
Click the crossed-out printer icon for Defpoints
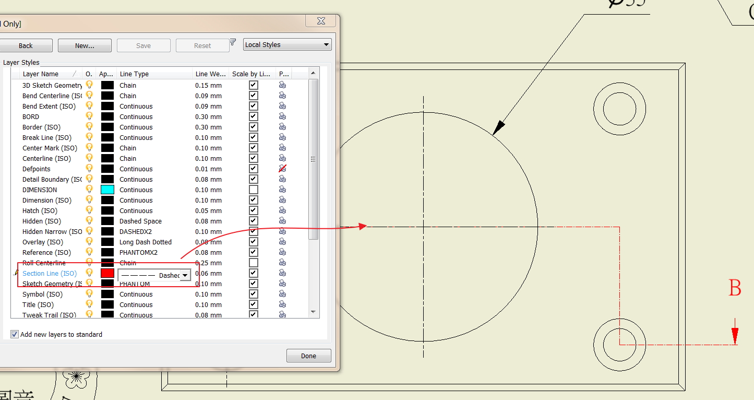282,168
